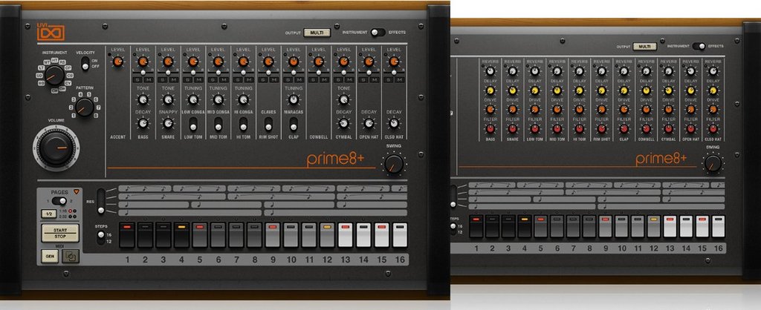Click step 1 button on instrument panel
This screenshot has height=310, width=761.
point(126,235)
